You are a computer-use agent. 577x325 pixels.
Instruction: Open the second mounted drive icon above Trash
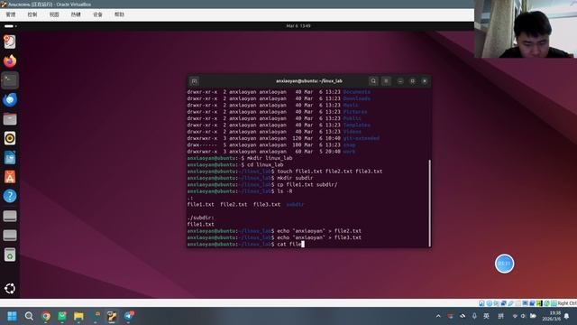click(10, 235)
